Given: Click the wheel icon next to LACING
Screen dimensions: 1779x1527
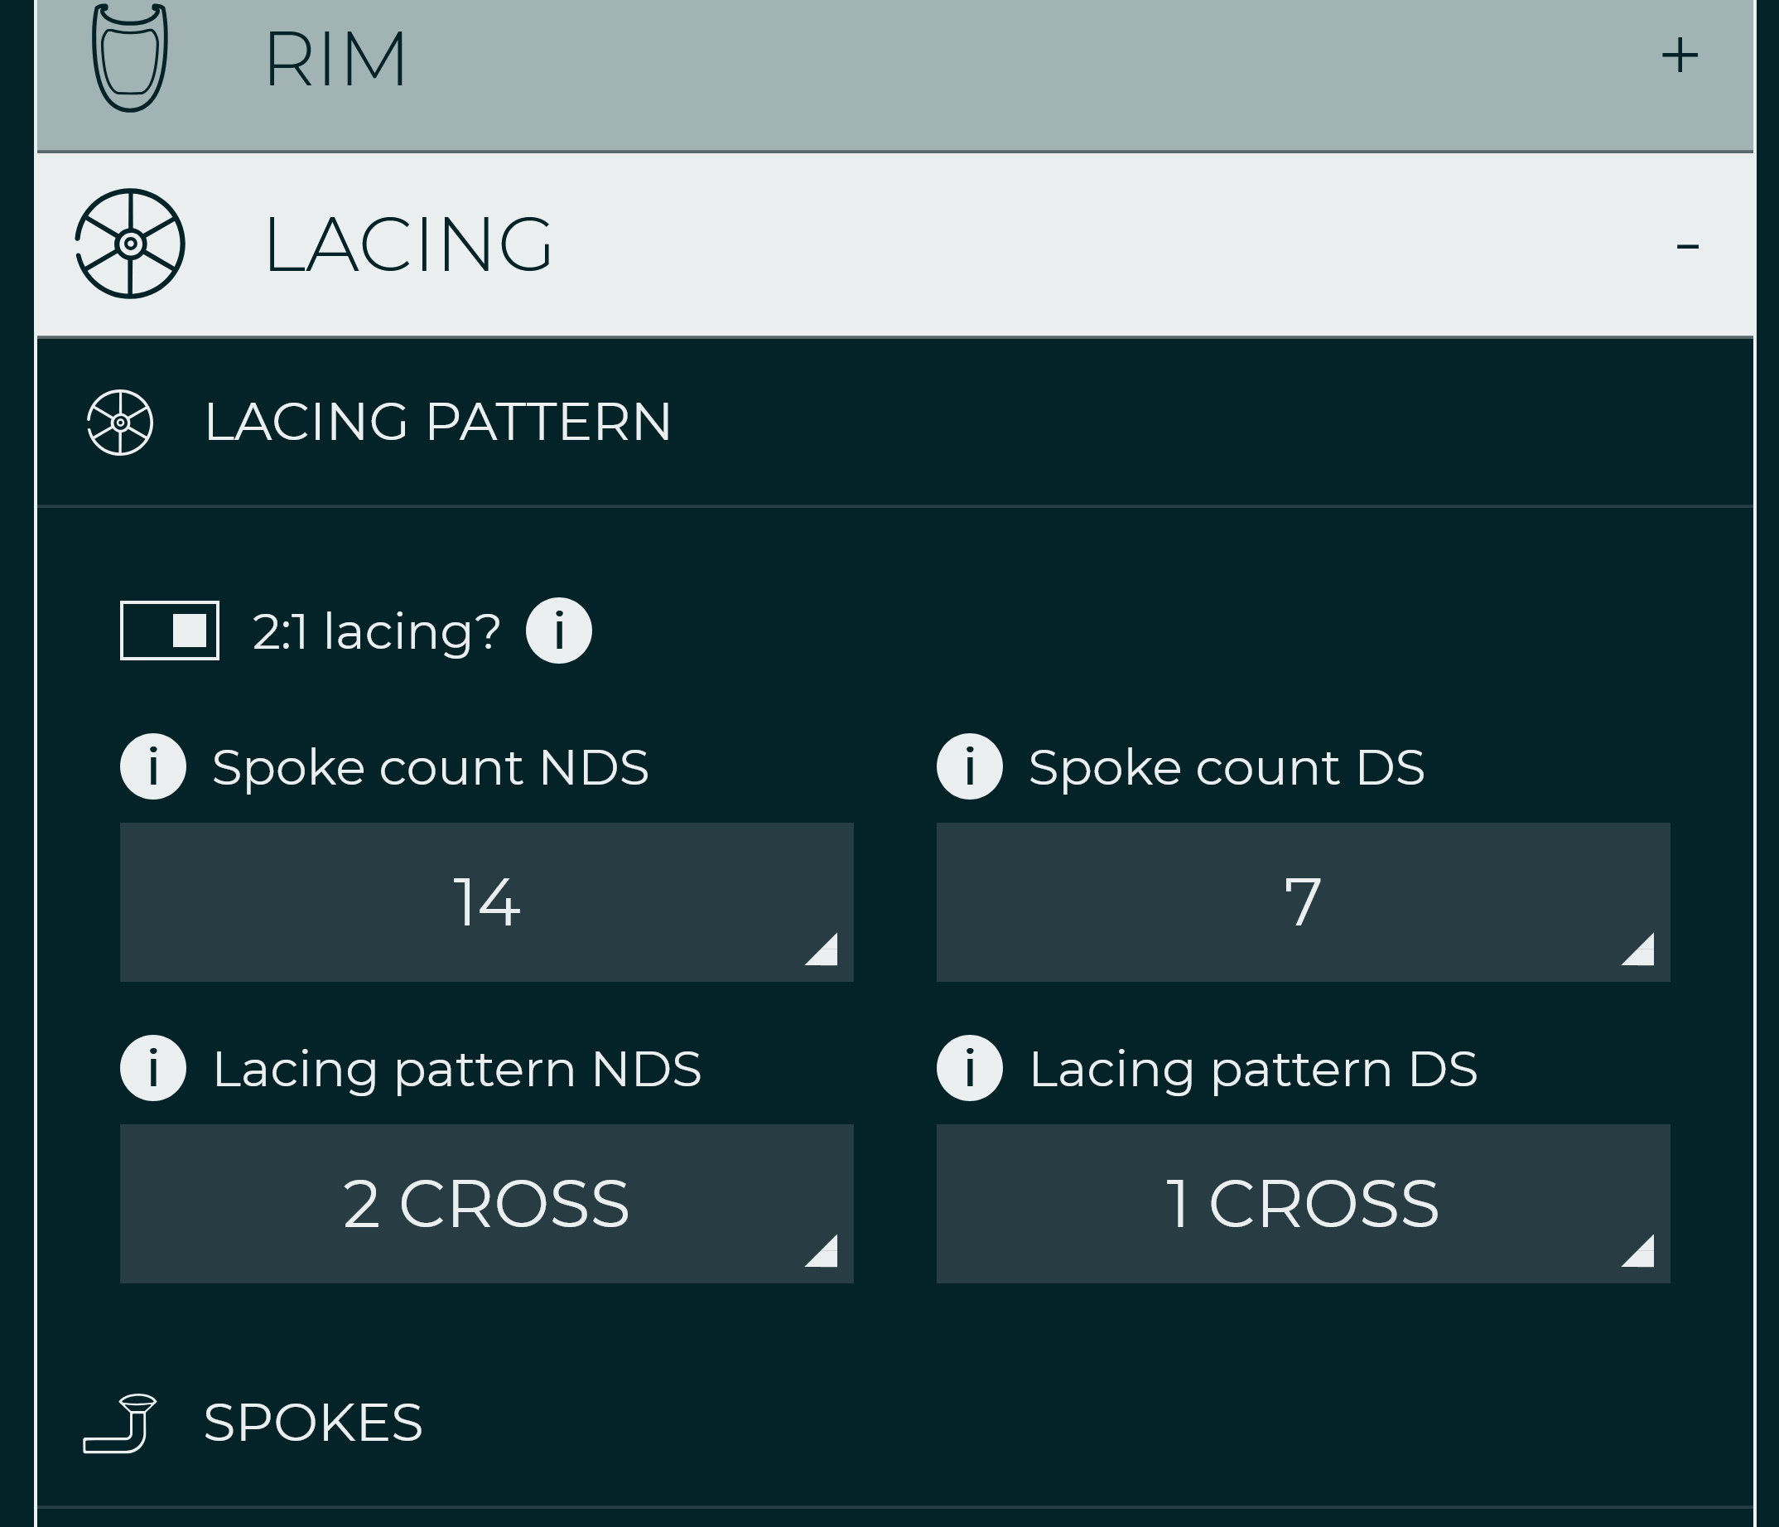Looking at the screenshot, I should pyautogui.click(x=130, y=244).
